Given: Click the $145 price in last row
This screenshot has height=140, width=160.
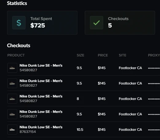Looking at the screenshot, I should pos(102,130).
